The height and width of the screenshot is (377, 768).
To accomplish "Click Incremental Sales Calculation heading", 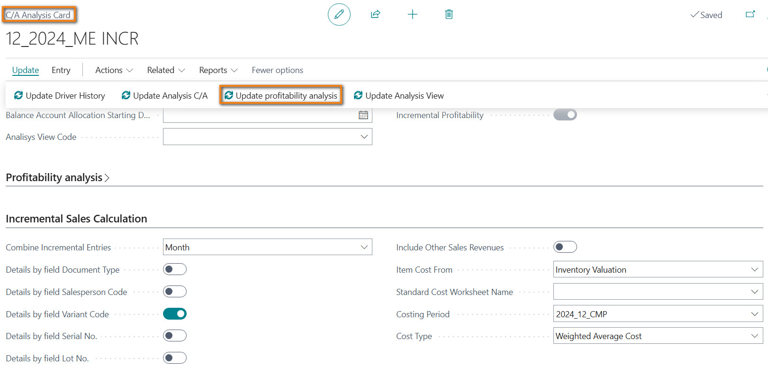I will [76, 219].
